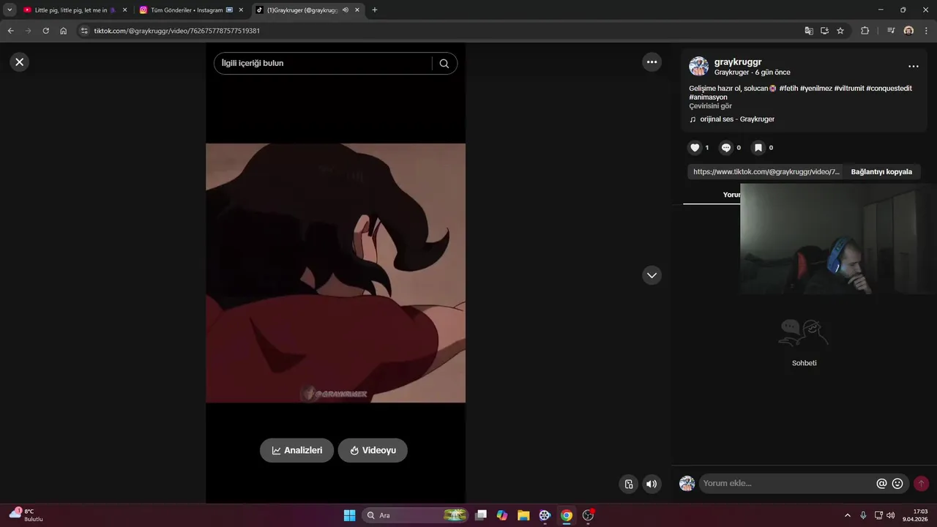Open Chrome extensions puzzle icon
The width and height of the screenshot is (937, 527).
click(x=865, y=31)
